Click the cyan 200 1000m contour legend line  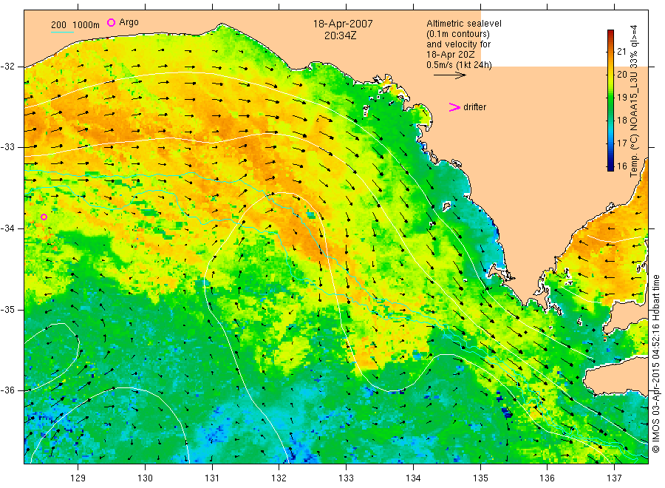pos(62,32)
